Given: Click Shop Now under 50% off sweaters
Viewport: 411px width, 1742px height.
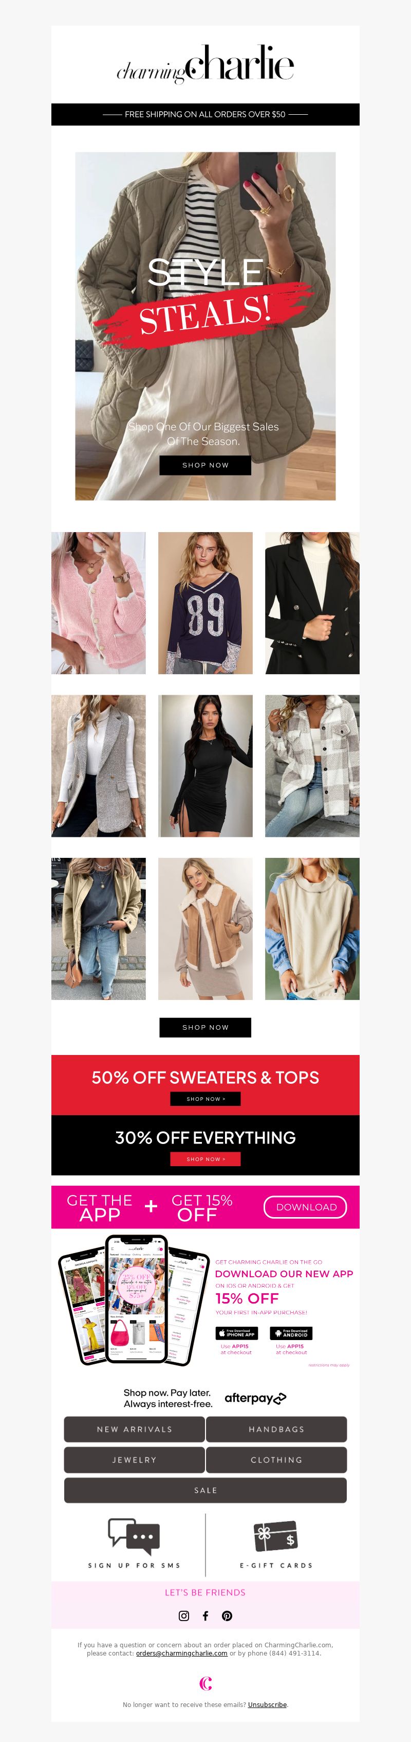Looking at the screenshot, I should coord(205,1098).
